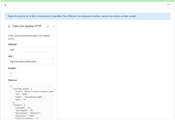Click the URL field label
This screenshot has height=120, width=175.
(x=10, y=56)
